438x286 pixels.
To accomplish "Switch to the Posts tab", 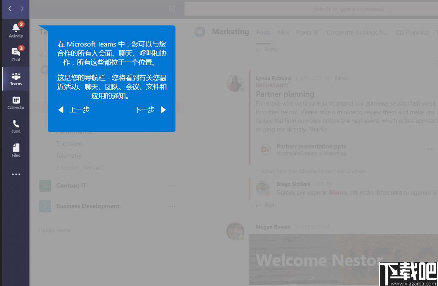I will (263, 33).
